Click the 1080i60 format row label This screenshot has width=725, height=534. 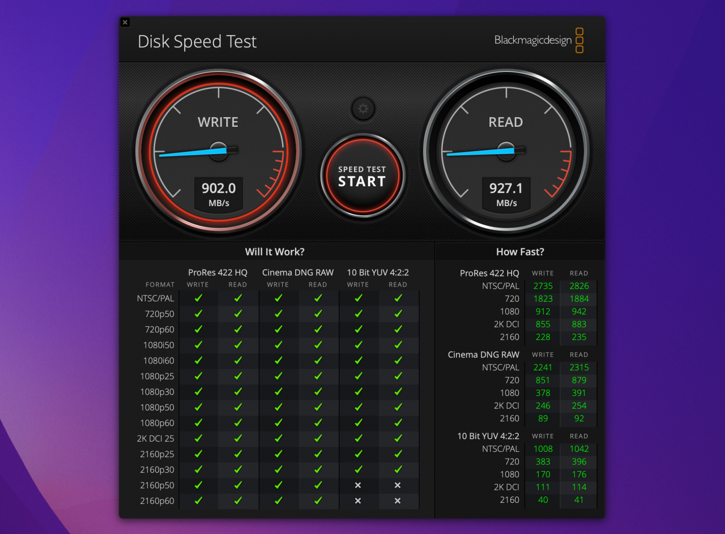click(x=159, y=360)
